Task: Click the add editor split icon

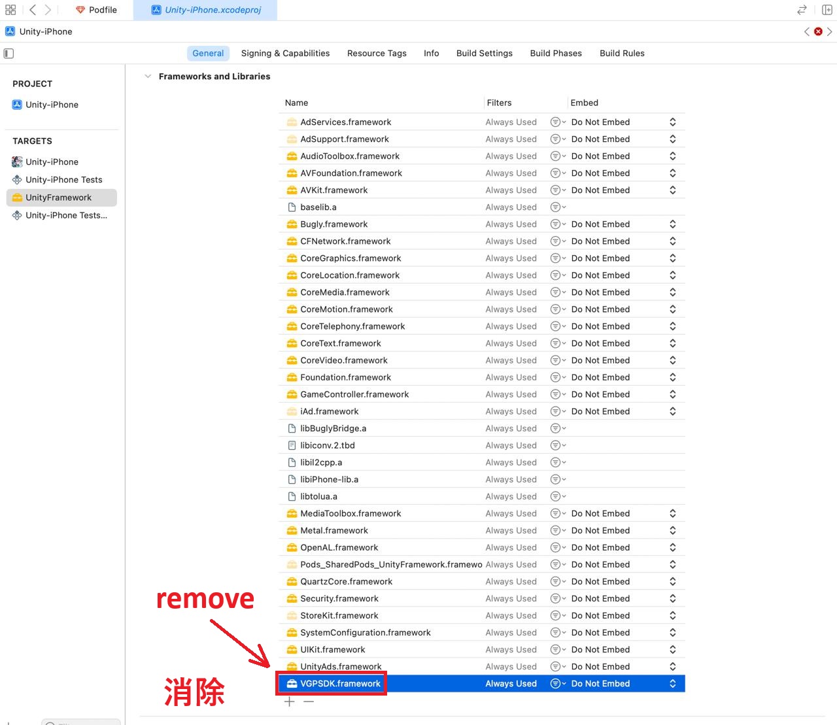Action: (x=827, y=10)
